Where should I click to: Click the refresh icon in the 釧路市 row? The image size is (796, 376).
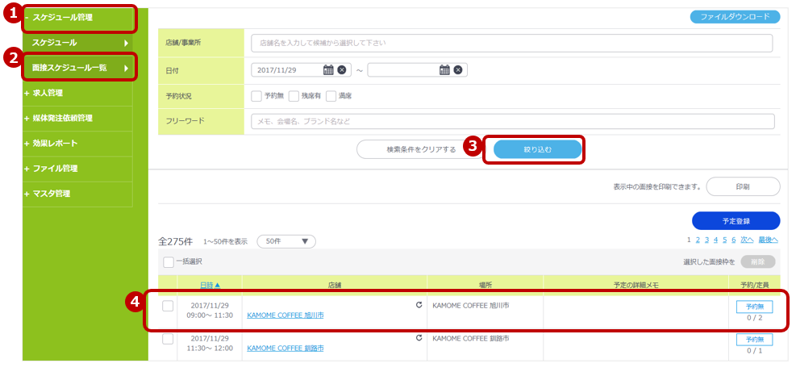pos(419,338)
